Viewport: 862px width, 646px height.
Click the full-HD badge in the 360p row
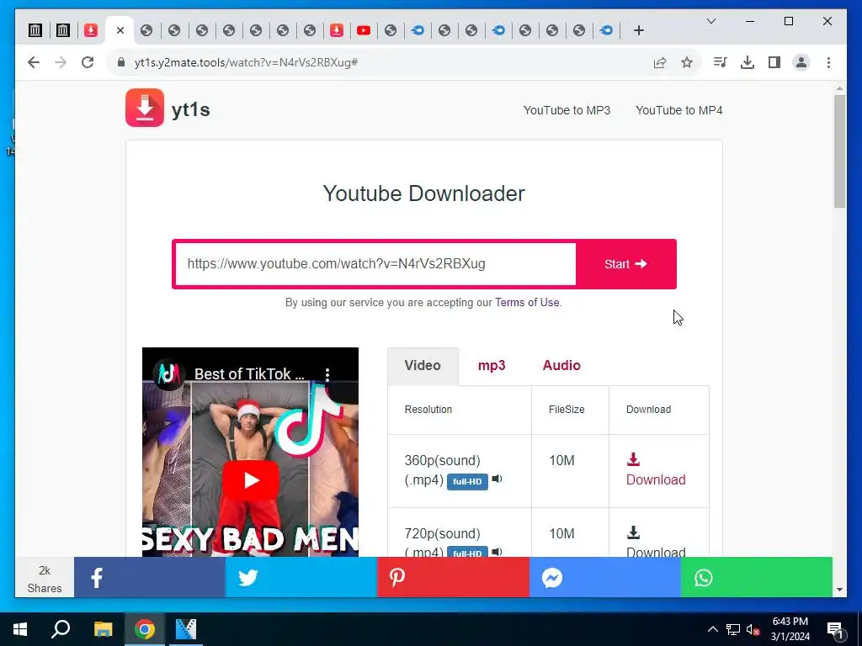(467, 482)
